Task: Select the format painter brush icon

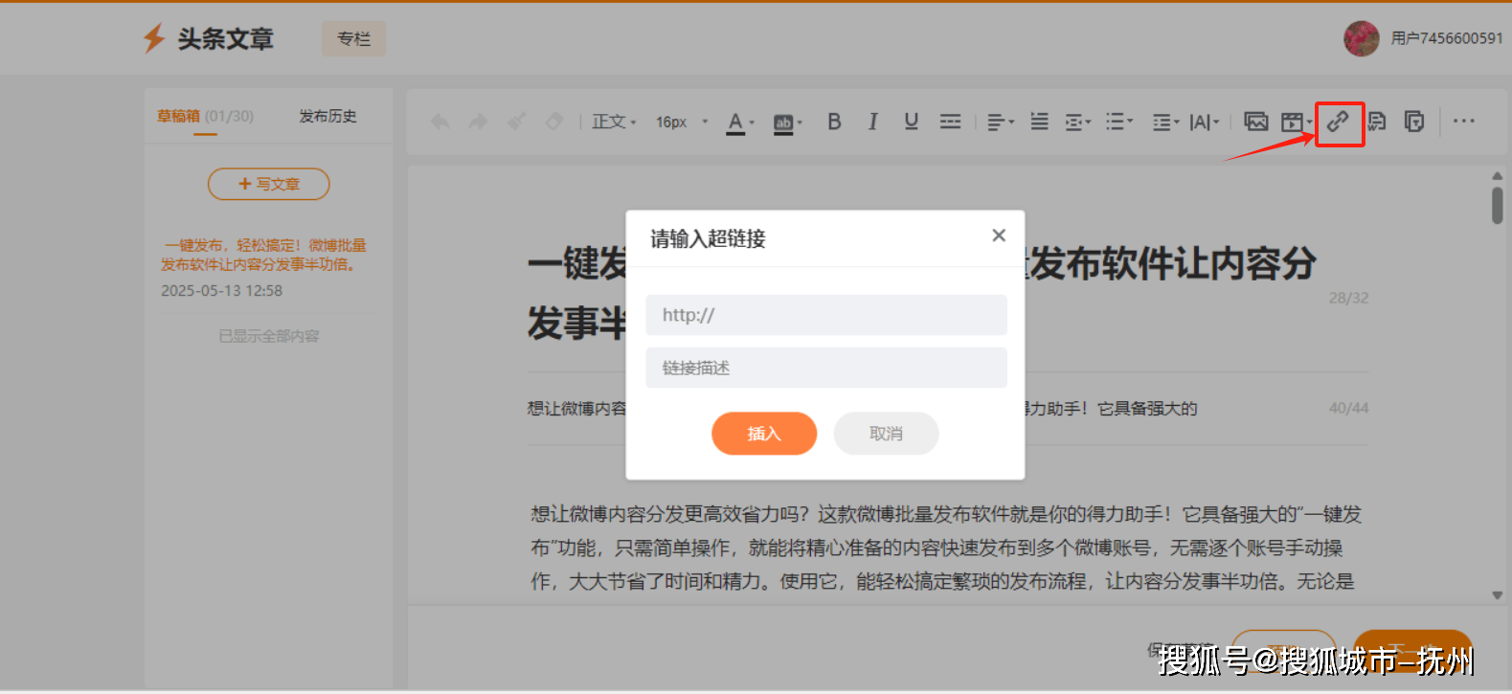Action: click(517, 122)
